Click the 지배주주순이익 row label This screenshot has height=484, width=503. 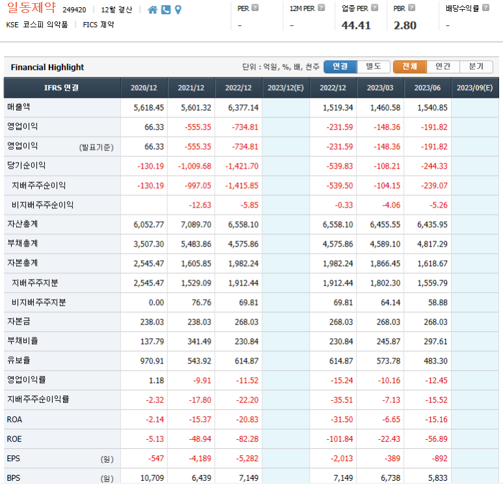pos(39,185)
